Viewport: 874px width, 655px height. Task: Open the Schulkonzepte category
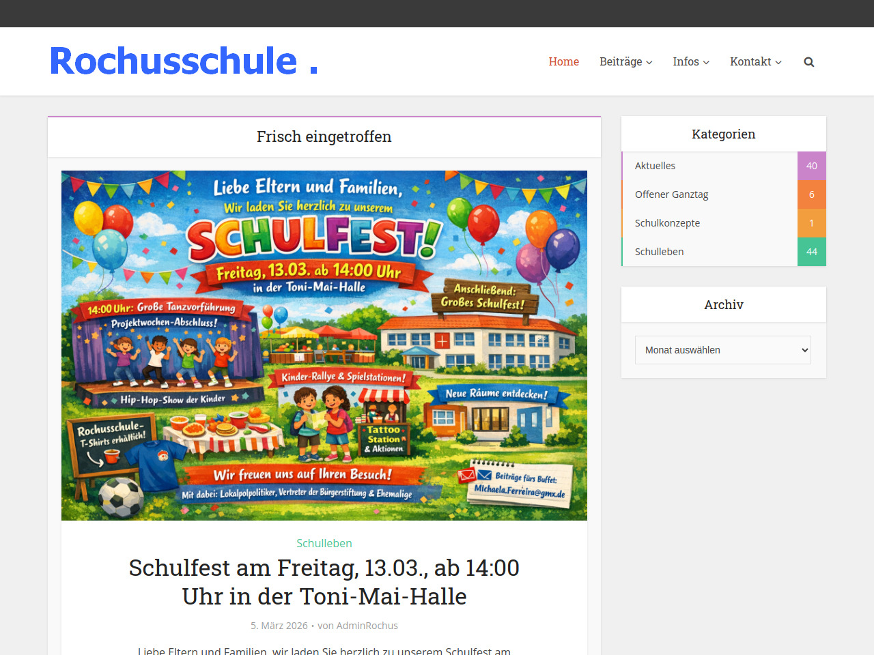667,223
